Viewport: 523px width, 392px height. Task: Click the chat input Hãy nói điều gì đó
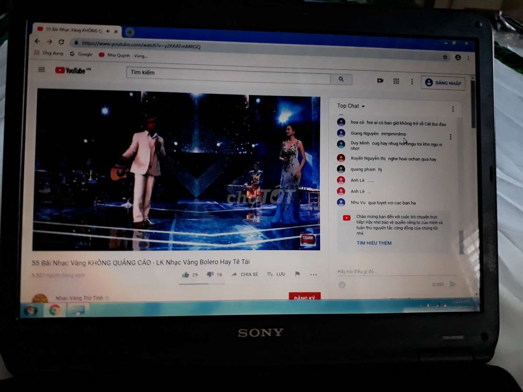396,271
